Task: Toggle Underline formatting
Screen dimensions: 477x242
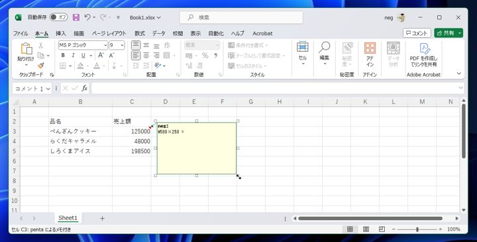Action: click(83, 56)
